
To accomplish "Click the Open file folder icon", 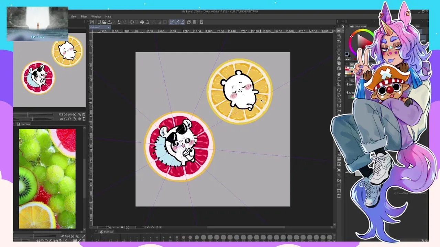I will coord(104,22).
